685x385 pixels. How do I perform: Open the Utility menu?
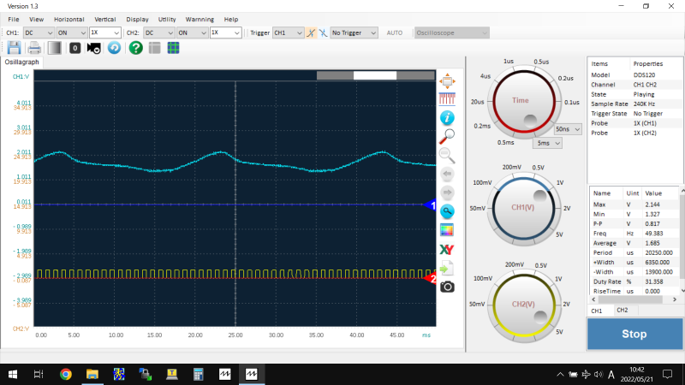point(167,18)
